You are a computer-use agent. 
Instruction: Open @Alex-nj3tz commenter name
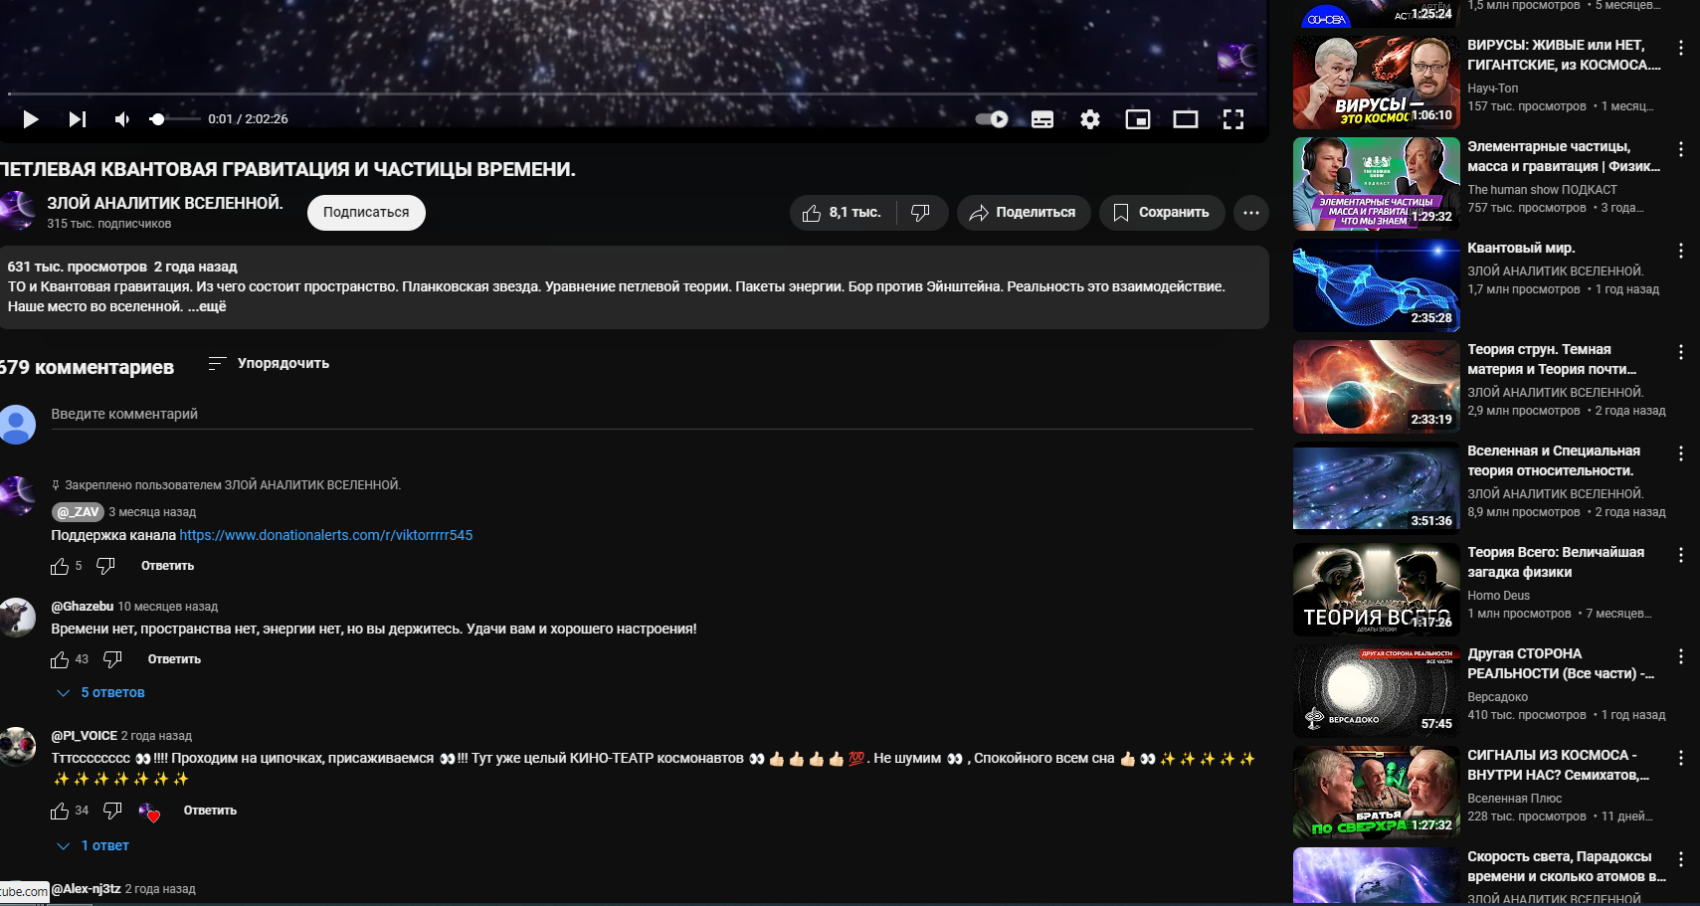click(86, 889)
